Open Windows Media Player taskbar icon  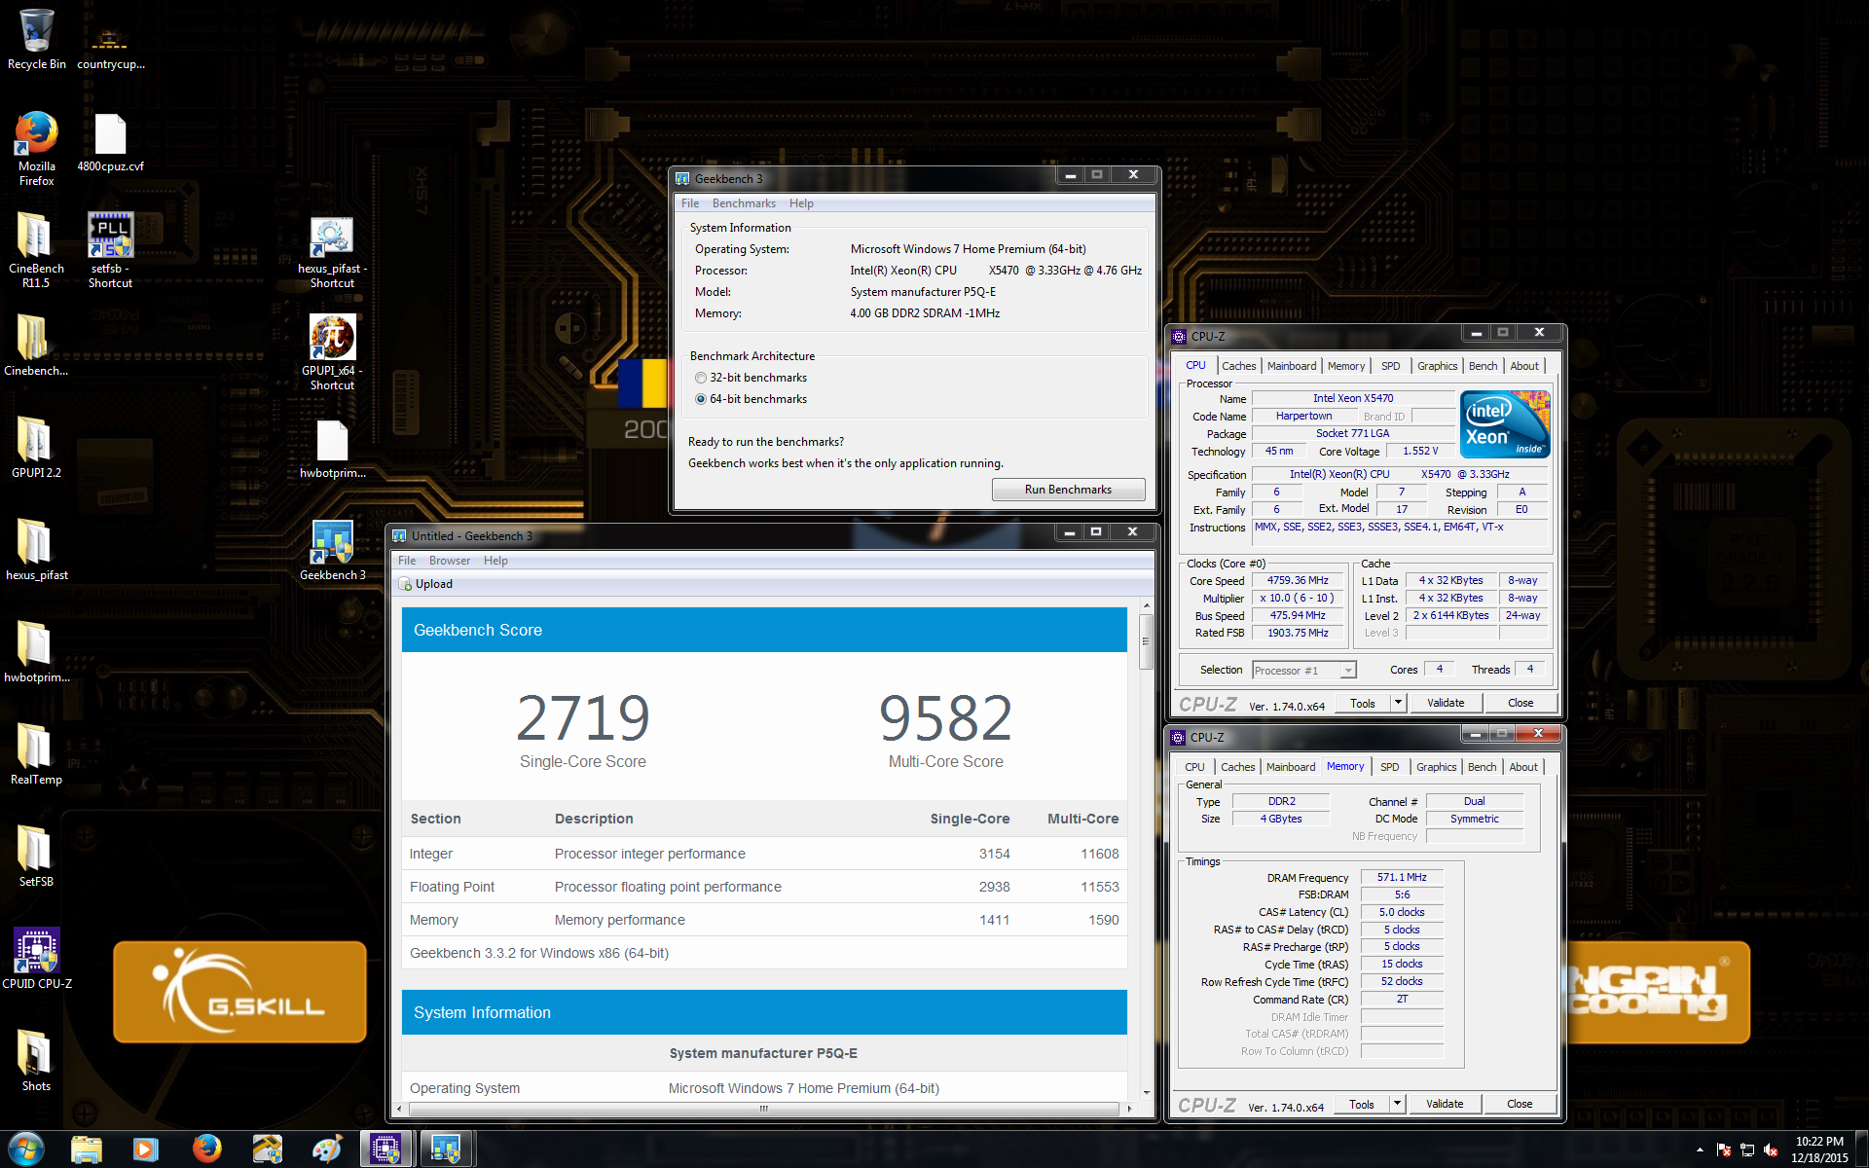coord(146,1150)
